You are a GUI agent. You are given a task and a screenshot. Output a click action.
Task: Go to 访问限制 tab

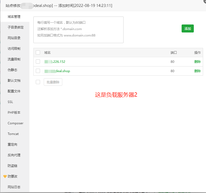click(14, 48)
